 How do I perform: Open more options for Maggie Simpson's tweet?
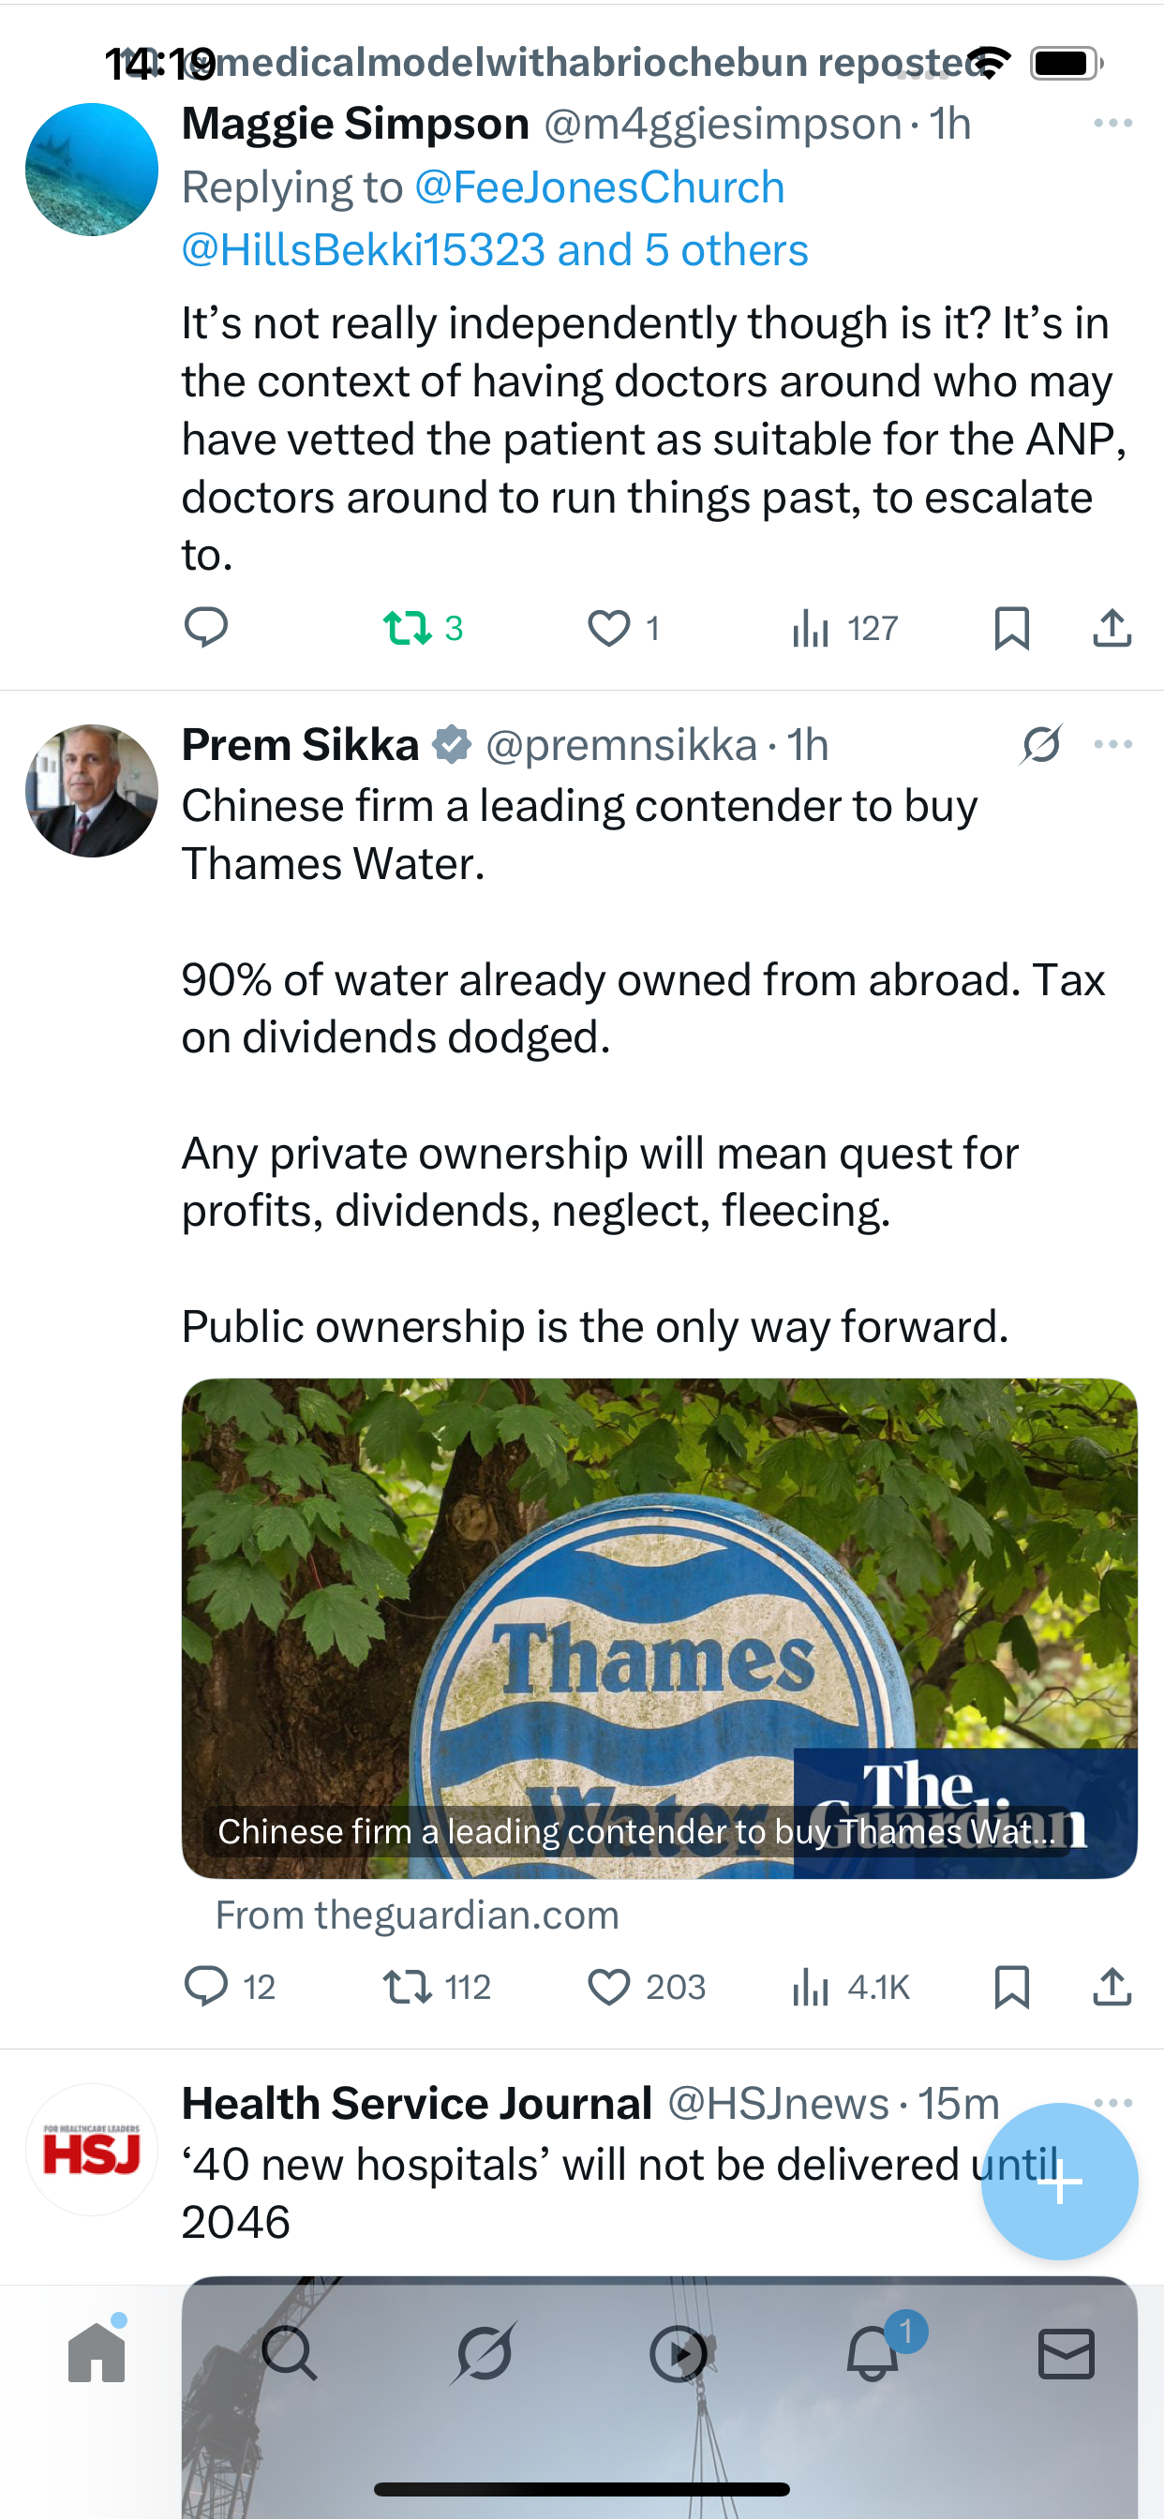click(1113, 123)
